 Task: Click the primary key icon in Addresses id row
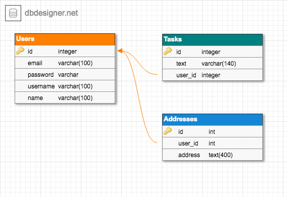point(168,131)
